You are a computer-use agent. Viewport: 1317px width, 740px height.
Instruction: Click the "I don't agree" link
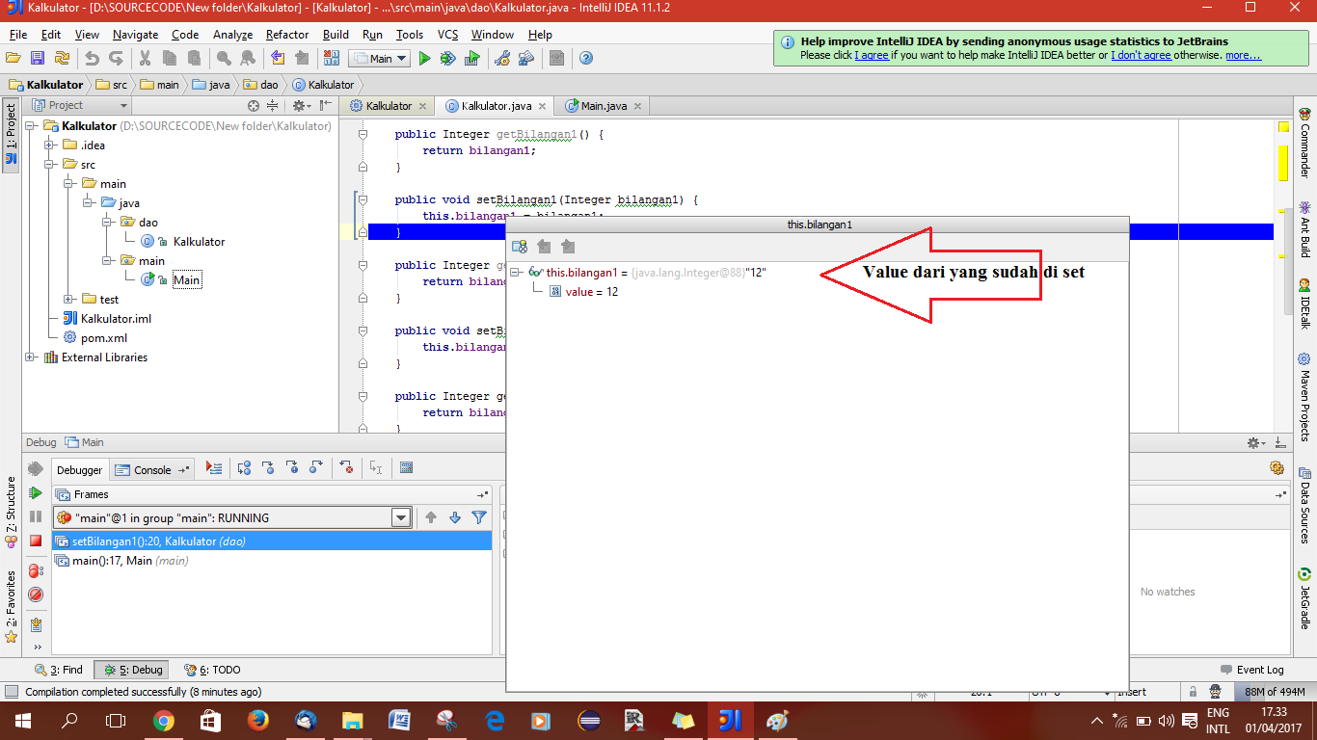1141,55
